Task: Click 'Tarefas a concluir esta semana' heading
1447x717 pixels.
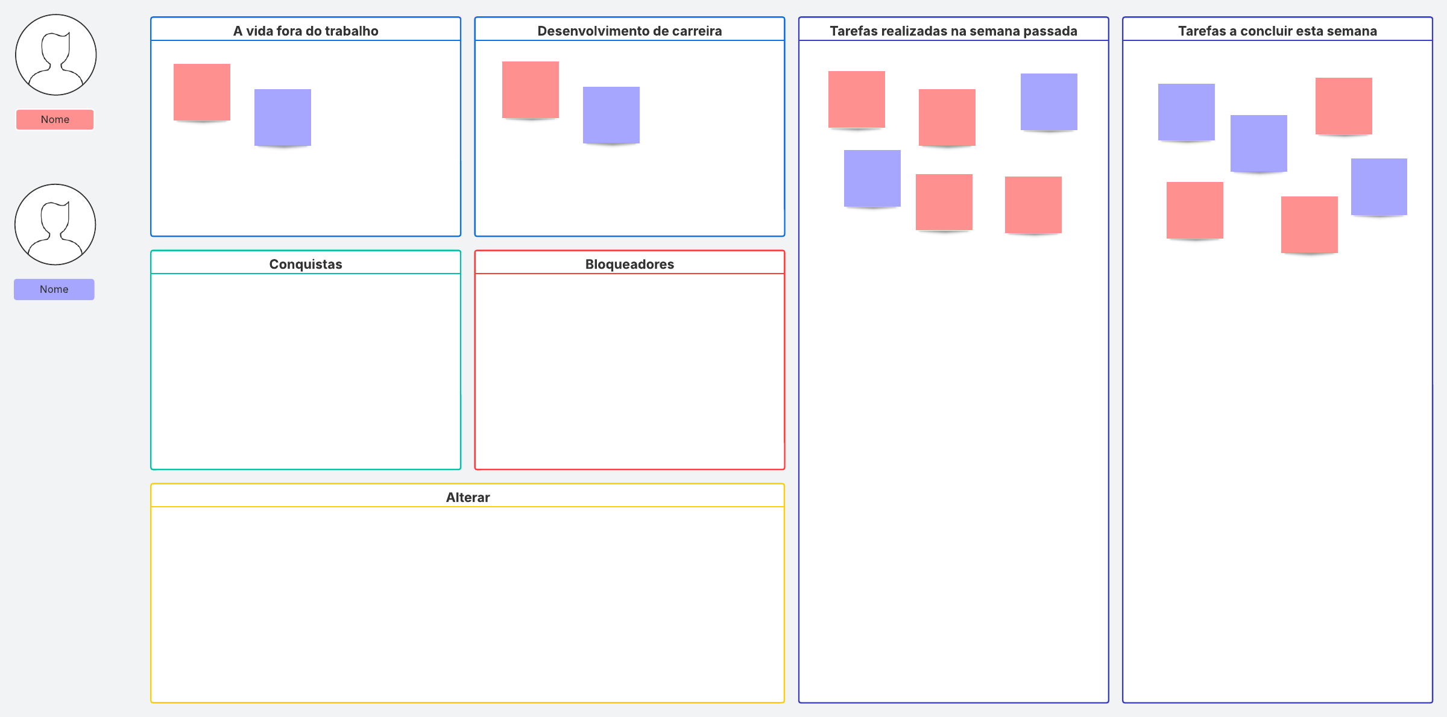Action: [1277, 31]
